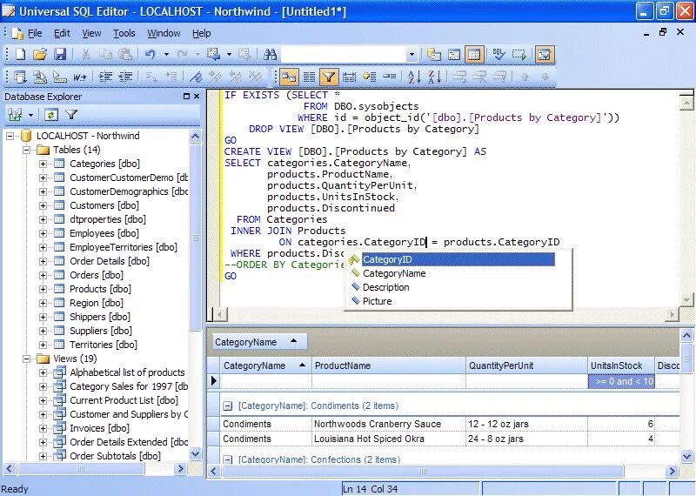The image size is (696, 496).
Task: Create a new document with the New icon
Action: tap(20, 54)
